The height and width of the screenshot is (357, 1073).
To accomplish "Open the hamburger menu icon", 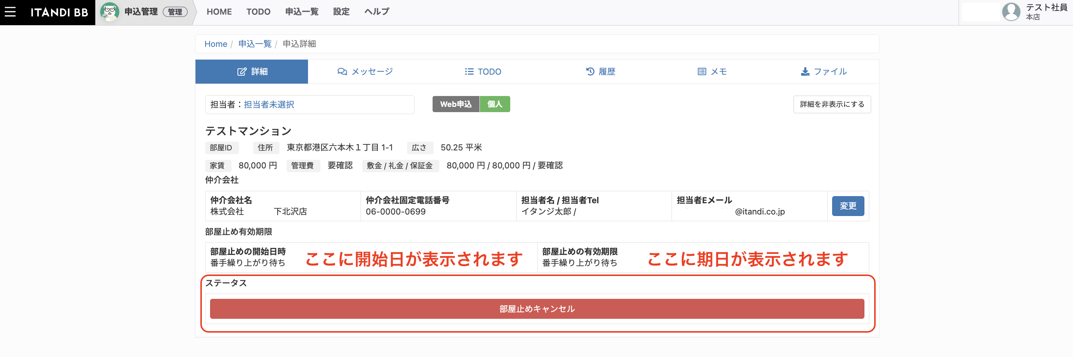I will [10, 12].
